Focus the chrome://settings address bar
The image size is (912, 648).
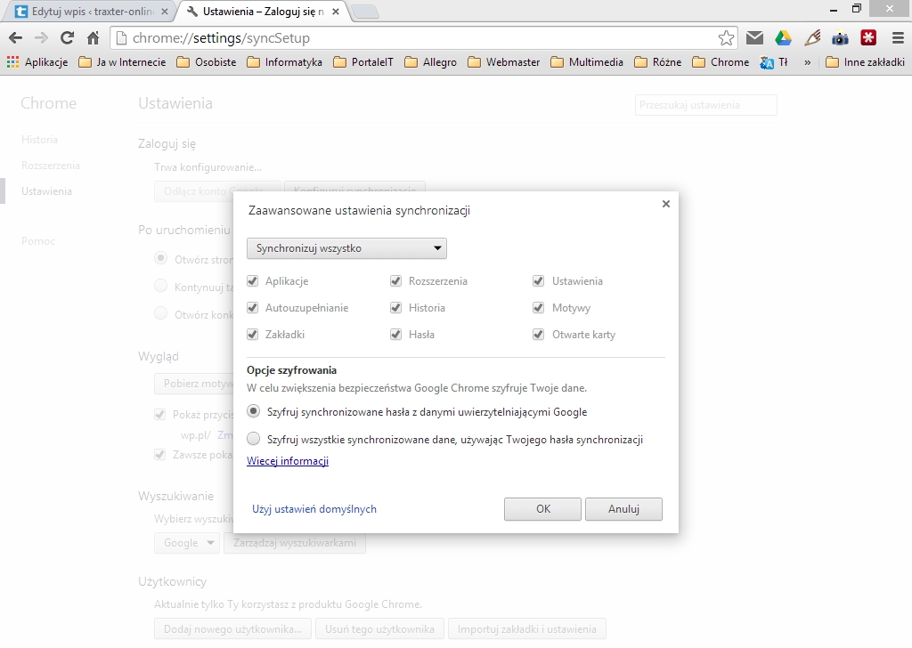[x=423, y=38]
